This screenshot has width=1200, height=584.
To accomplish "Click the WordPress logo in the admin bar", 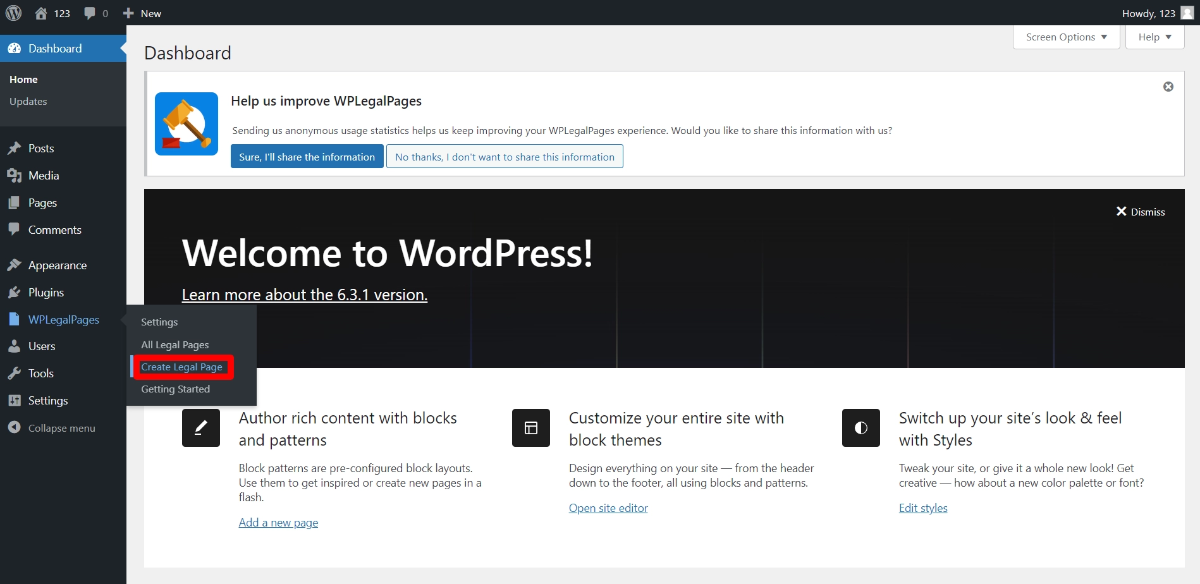I will [x=13, y=13].
